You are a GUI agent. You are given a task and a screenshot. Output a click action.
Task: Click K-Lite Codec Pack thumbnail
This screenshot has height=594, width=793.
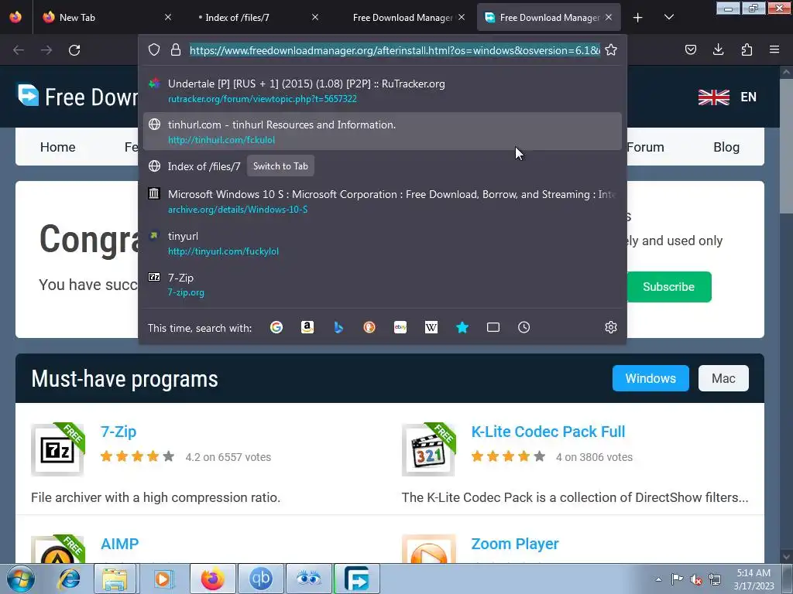coord(429,449)
